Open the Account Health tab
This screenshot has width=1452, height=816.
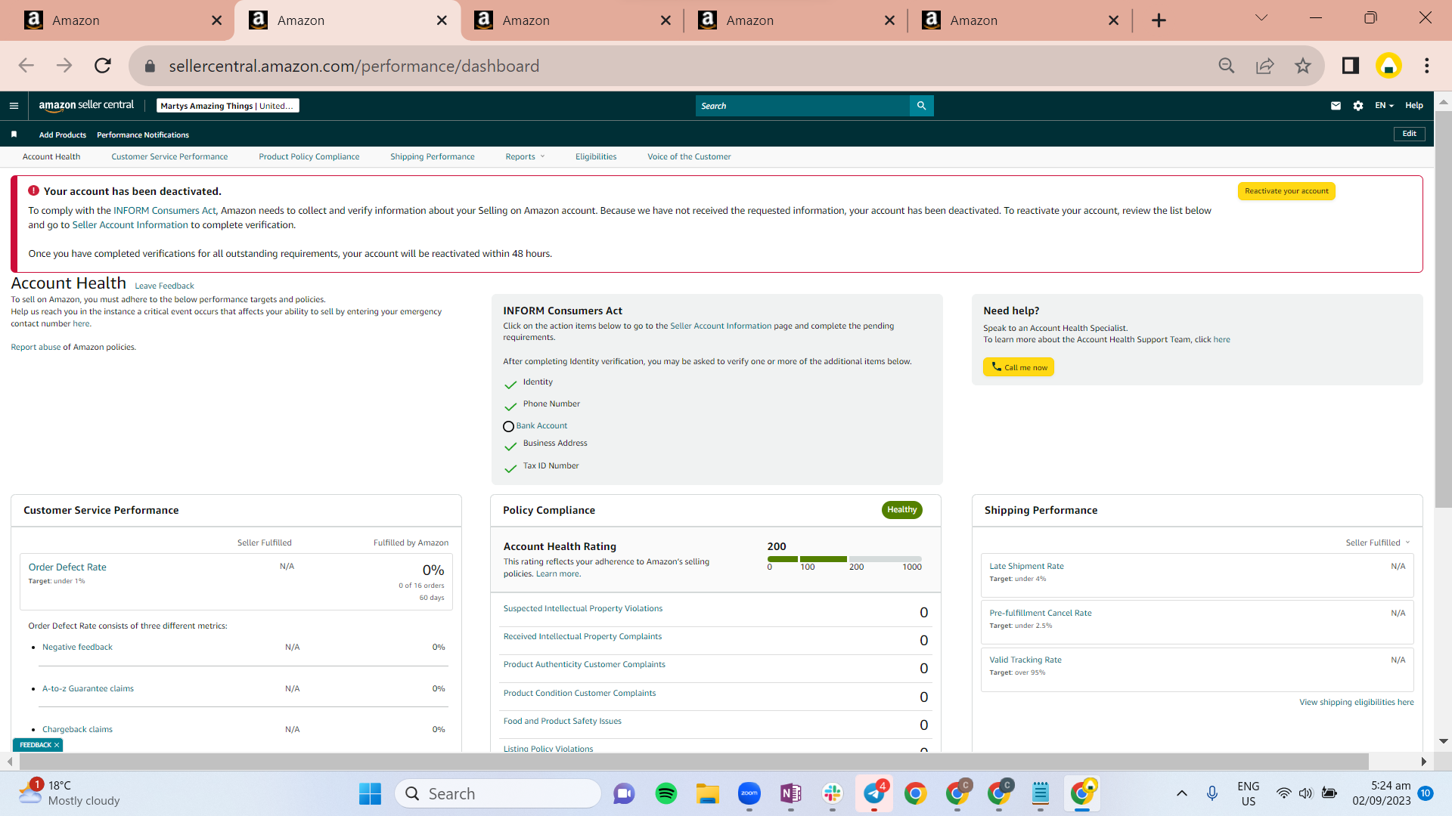[x=51, y=156]
